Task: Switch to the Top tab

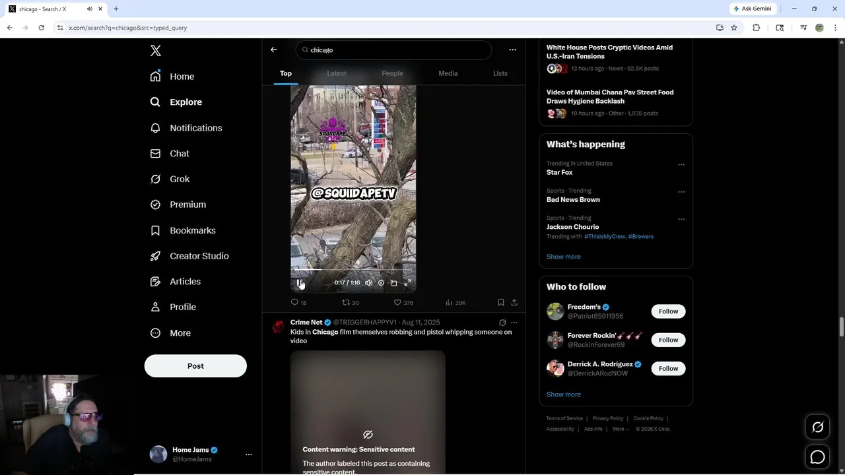Action: [286, 73]
